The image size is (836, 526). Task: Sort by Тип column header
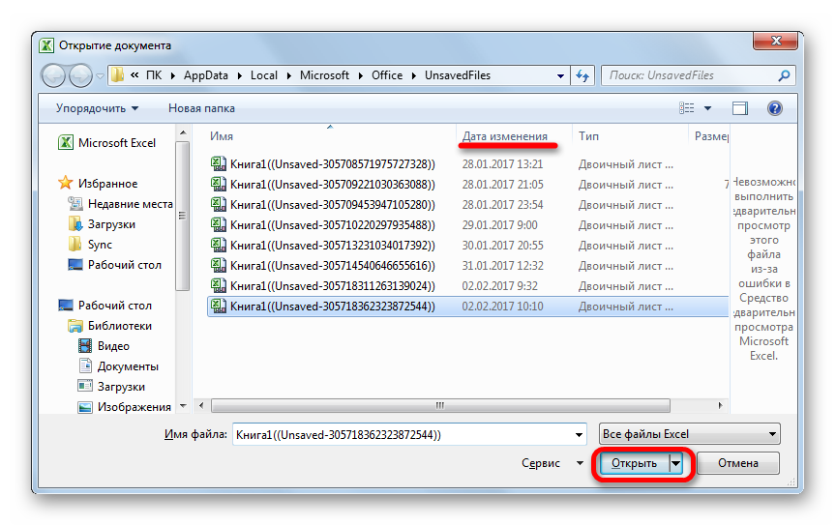[x=588, y=136]
